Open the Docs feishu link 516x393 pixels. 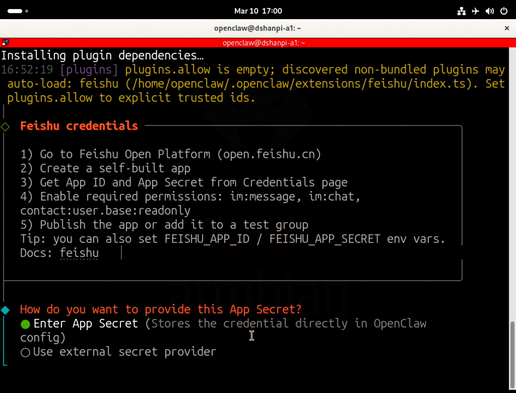79,253
